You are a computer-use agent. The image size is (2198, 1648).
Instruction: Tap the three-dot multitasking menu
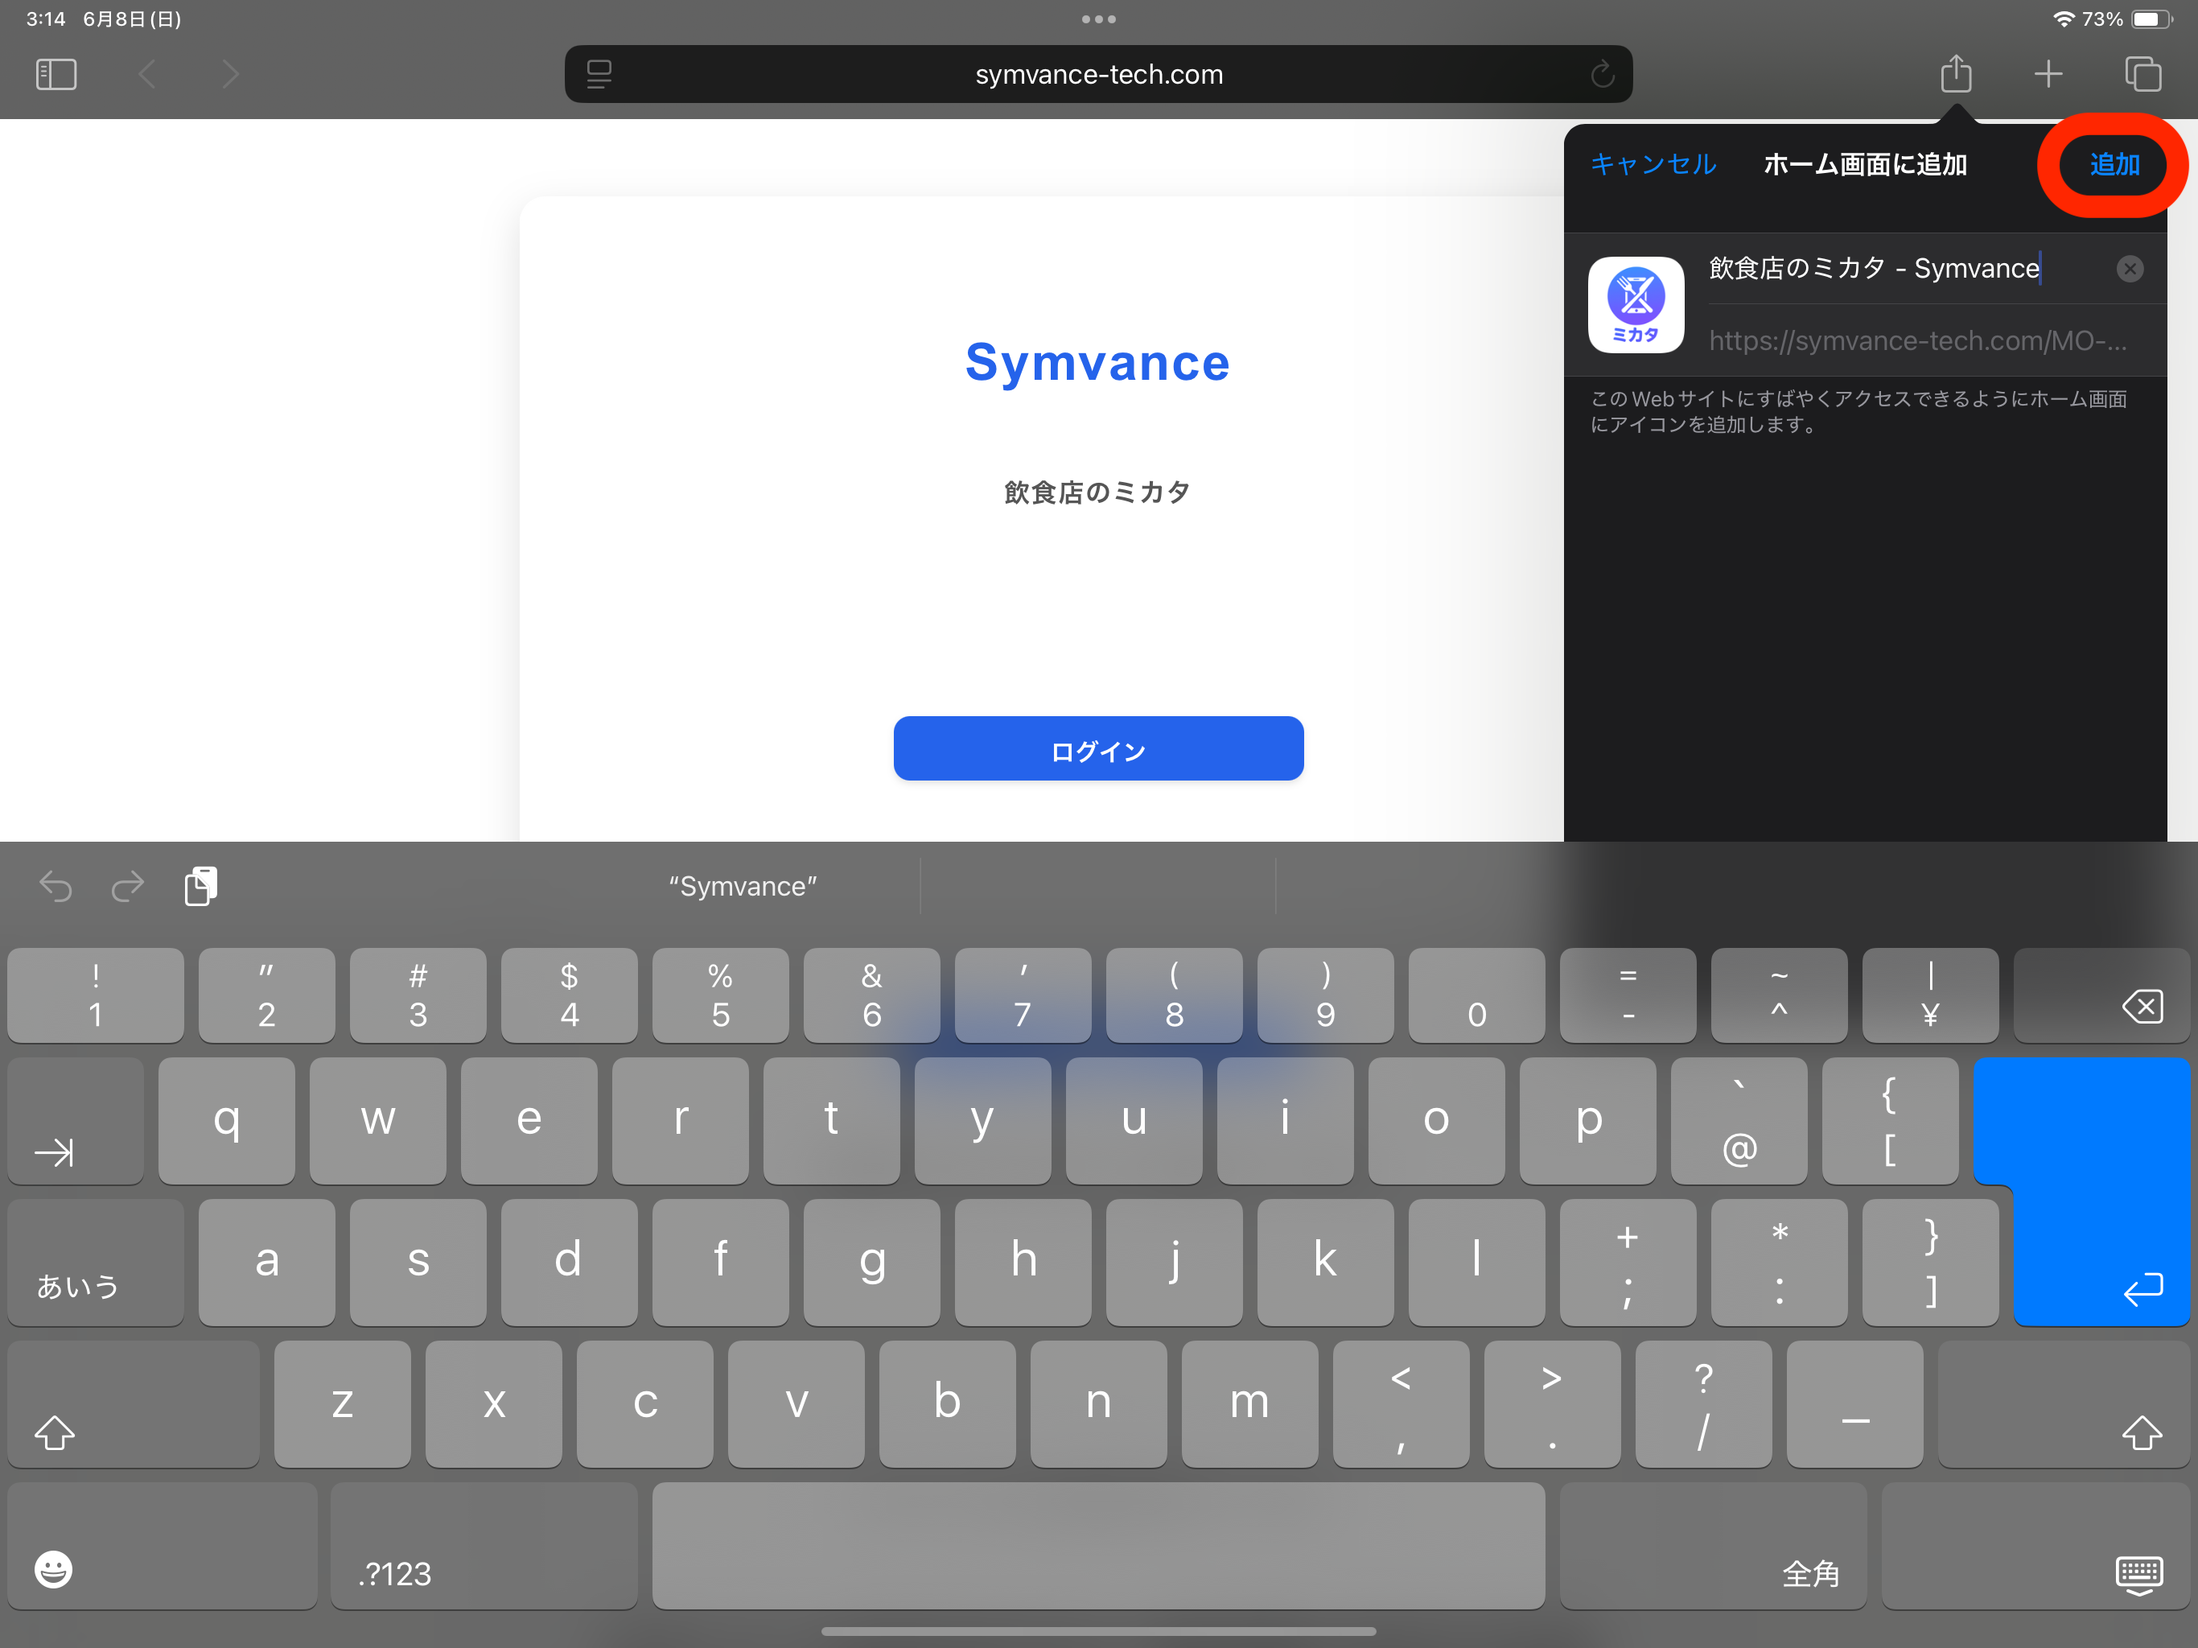point(1098,19)
